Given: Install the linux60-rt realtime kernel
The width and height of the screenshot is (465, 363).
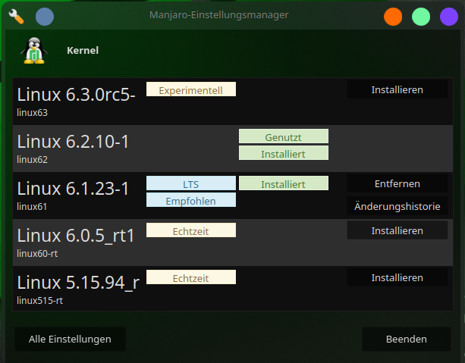Looking at the screenshot, I should (397, 230).
